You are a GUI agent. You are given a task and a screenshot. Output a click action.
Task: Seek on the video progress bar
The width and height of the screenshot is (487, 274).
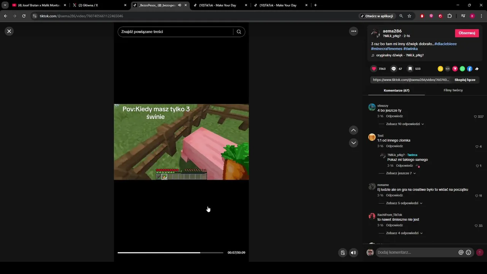tap(170, 253)
